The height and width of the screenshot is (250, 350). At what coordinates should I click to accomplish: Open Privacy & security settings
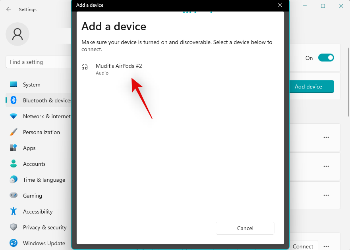click(x=39, y=227)
